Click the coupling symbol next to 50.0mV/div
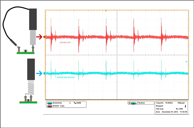This screenshot has width=194, height=128. tap(70, 103)
